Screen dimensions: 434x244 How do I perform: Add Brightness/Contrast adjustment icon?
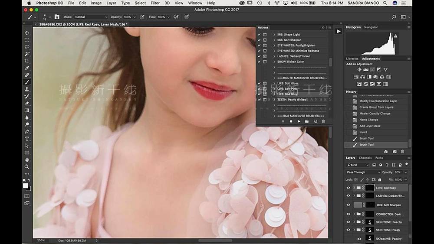(x=359, y=70)
